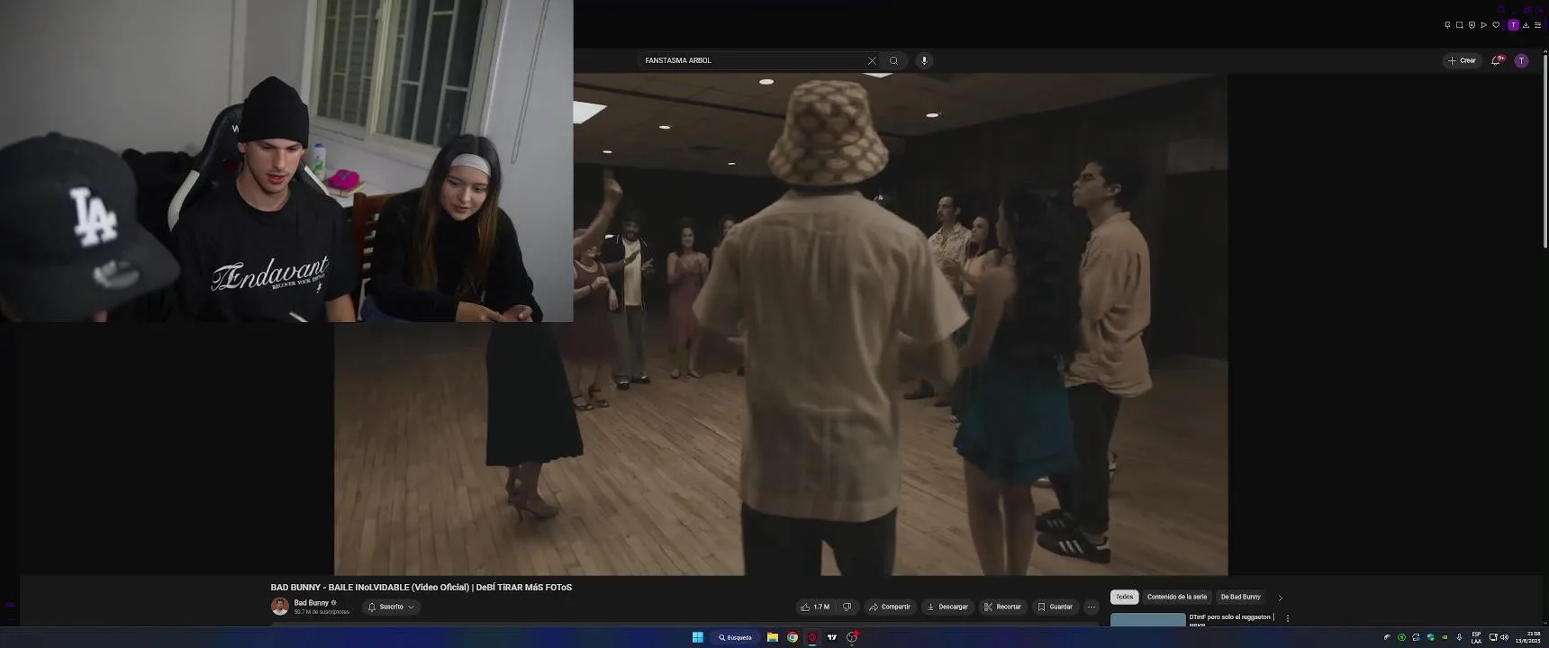Click the ad blocker shield icon

pos(1472,25)
